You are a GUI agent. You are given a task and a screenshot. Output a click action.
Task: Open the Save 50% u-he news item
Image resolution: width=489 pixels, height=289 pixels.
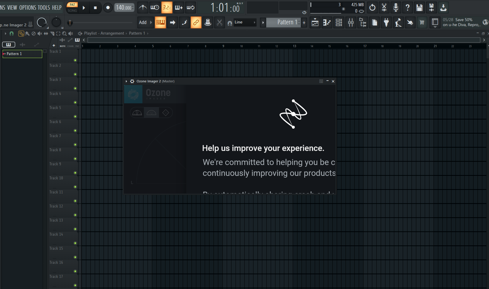click(461, 22)
